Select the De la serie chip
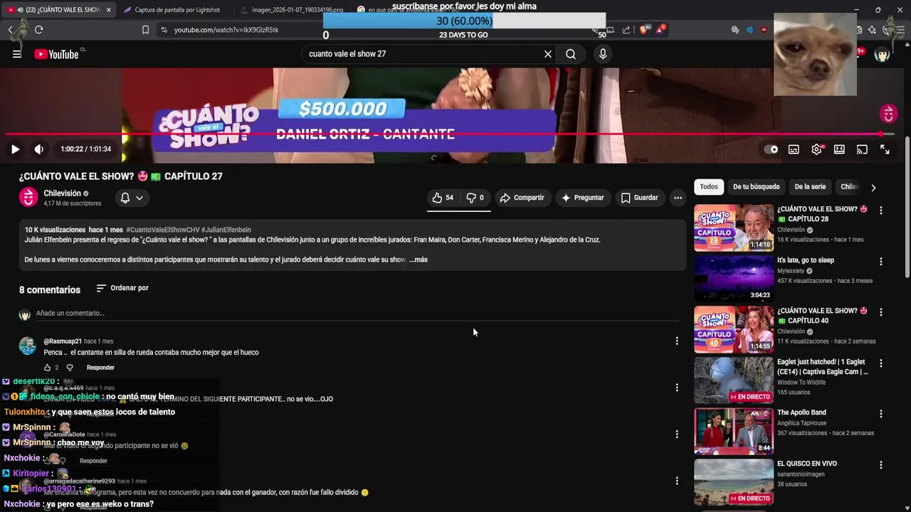This screenshot has width=911, height=512. coord(810,187)
